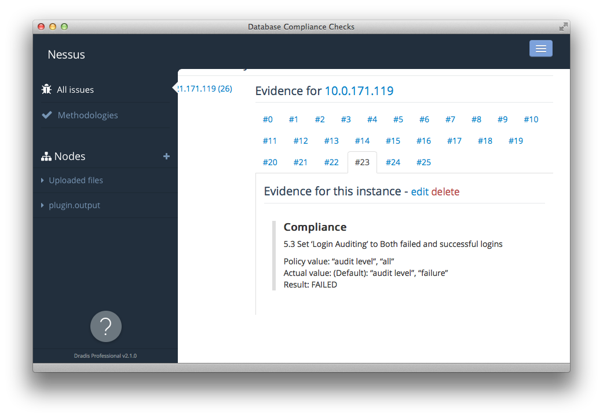Open host 10.0.171.119 from the evidence heading
This screenshot has height=418, width=603.
coord(359,91)
